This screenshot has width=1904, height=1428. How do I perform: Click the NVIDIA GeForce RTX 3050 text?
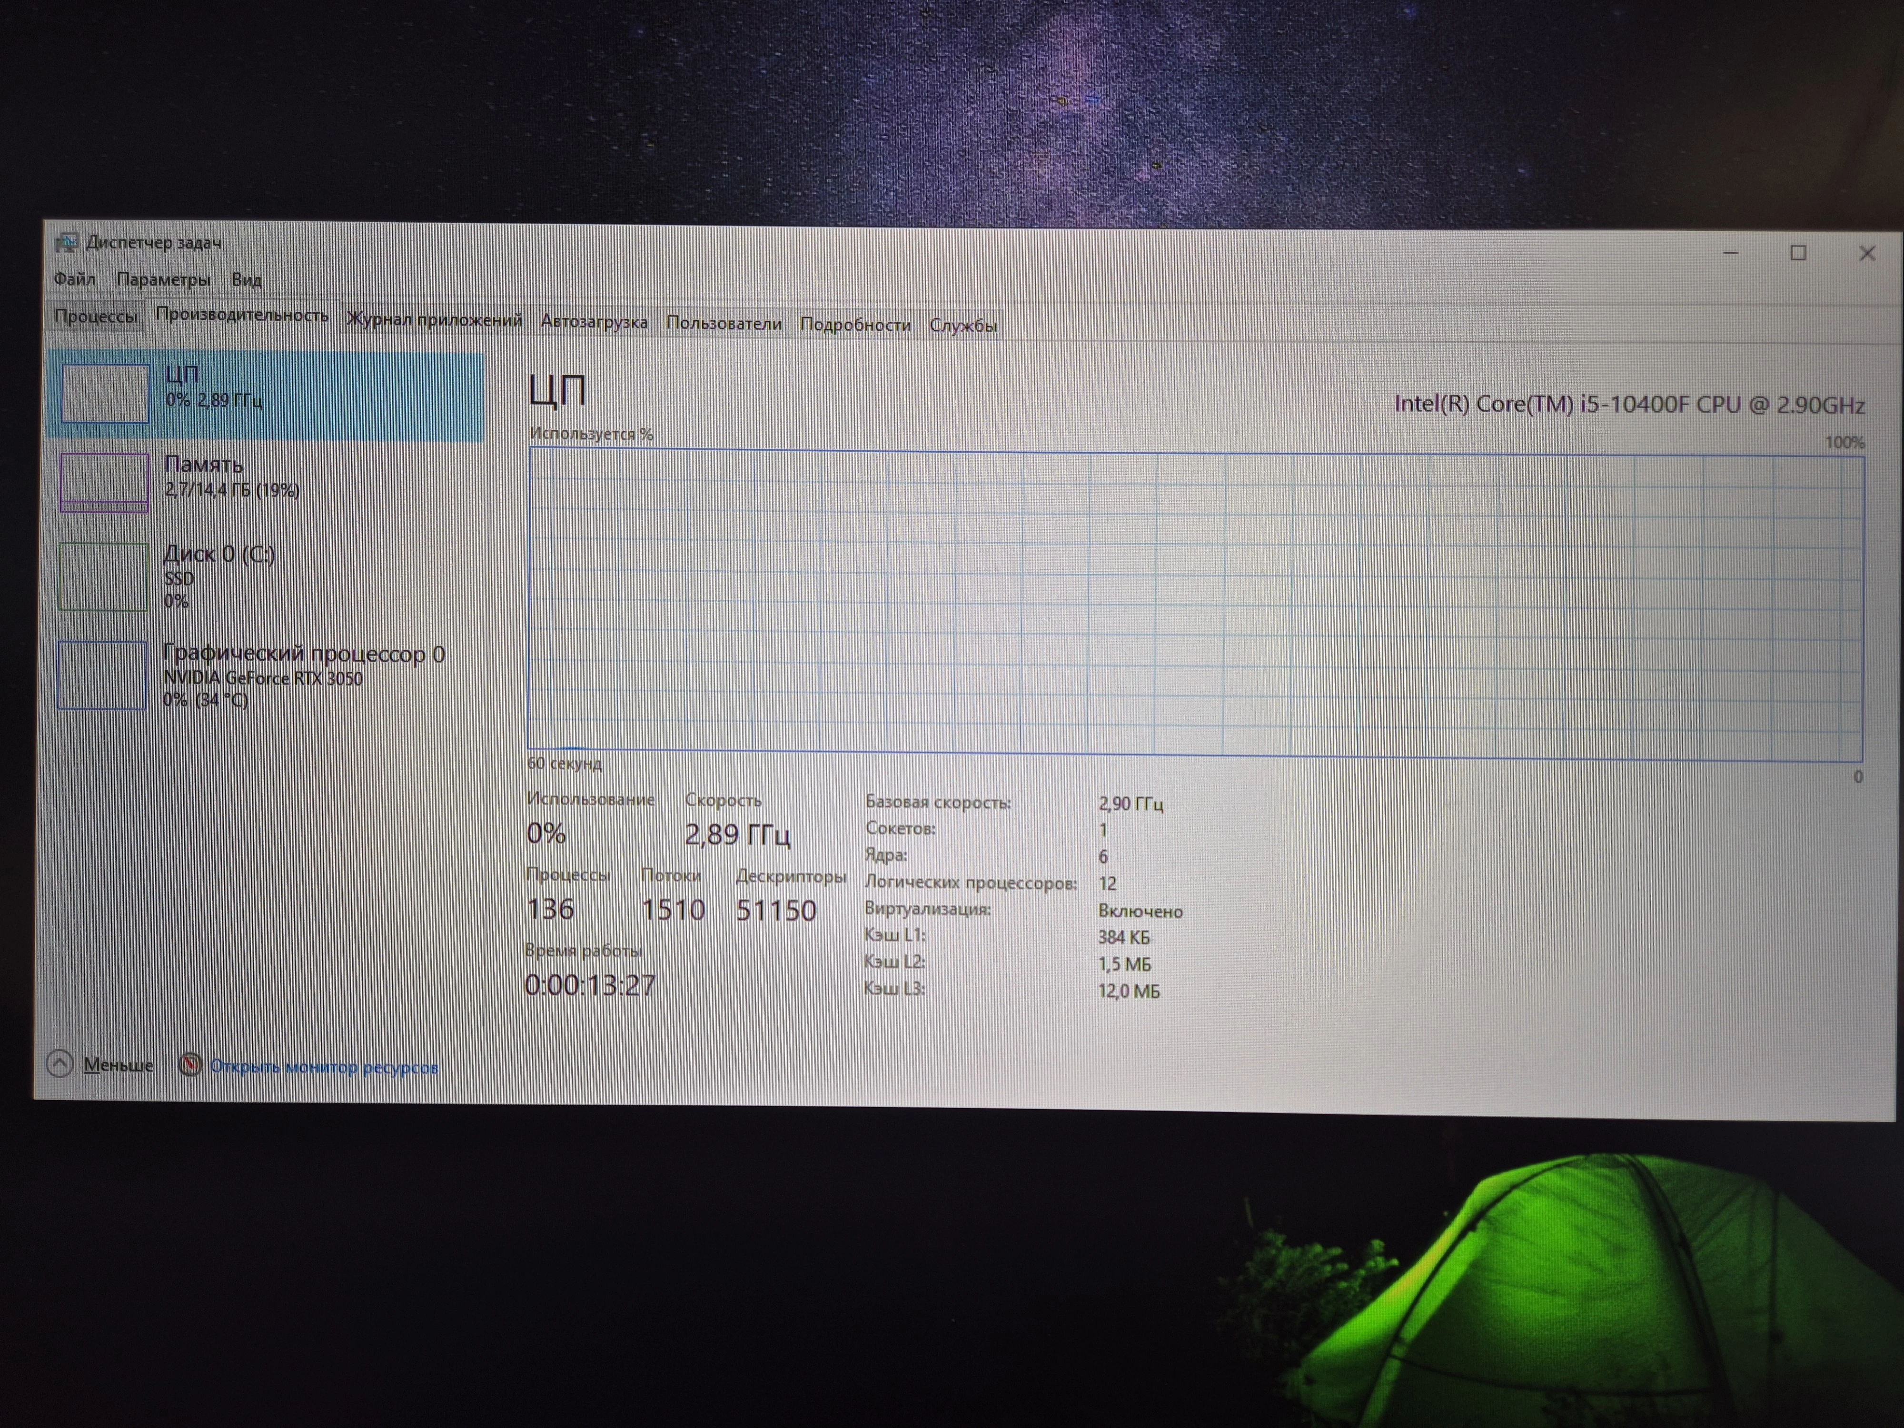263,678
